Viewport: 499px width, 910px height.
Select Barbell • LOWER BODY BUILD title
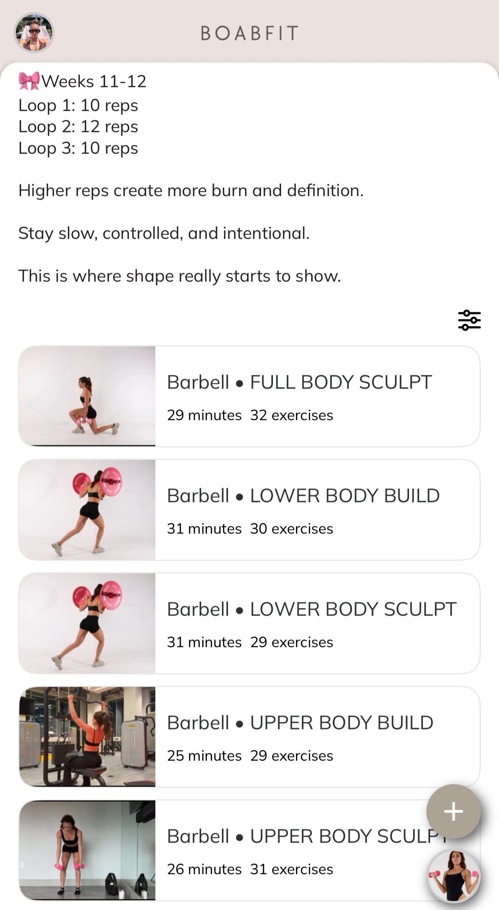pos(303,496)
